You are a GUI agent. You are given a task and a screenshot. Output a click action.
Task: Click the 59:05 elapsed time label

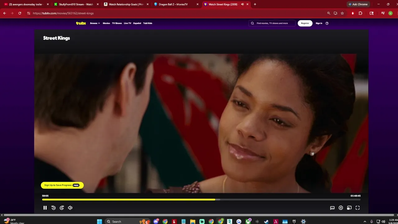[45, 196]
